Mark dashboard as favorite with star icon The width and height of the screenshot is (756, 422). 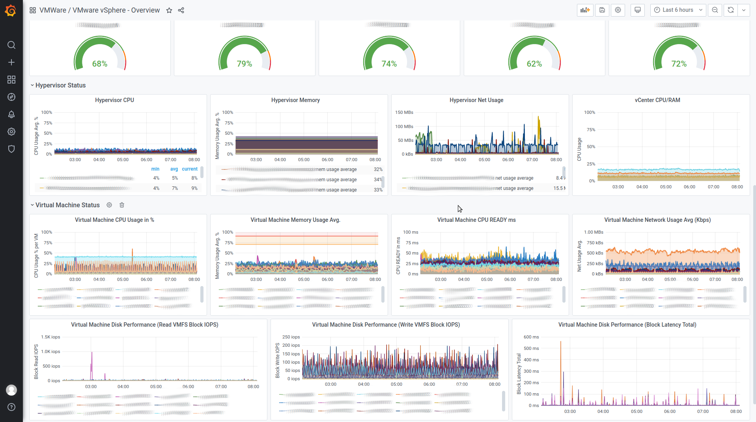tap(169, 10)
